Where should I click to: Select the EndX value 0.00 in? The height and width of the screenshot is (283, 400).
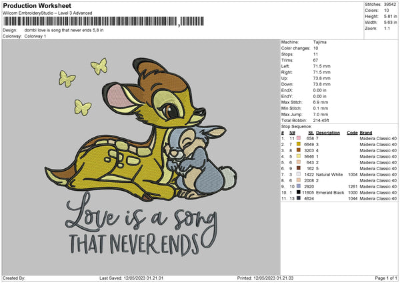(x=319, y=90)
